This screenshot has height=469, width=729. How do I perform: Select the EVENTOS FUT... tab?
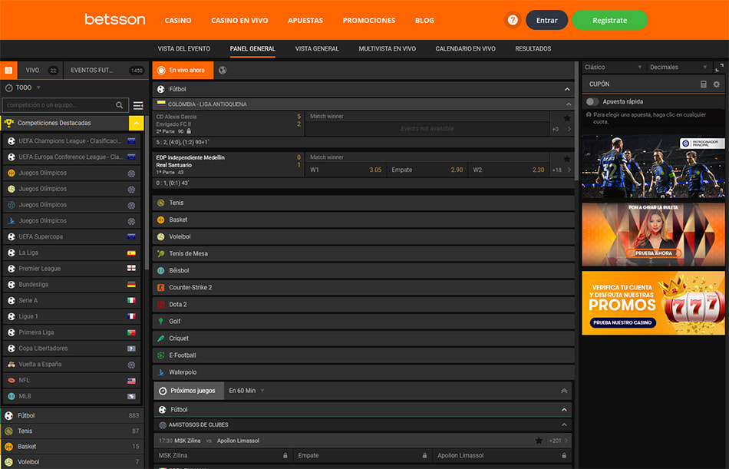click(x=107, y=71)
